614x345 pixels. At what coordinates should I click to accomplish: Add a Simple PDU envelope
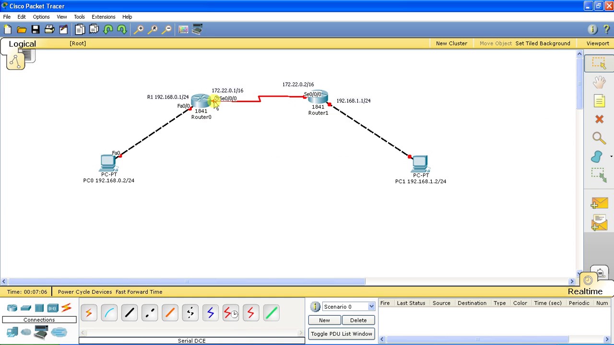pyautogui.click(x=599, y=204)
